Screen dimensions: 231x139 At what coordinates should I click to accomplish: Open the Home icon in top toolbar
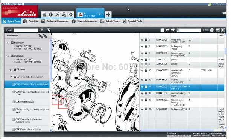tap(44, 14)
